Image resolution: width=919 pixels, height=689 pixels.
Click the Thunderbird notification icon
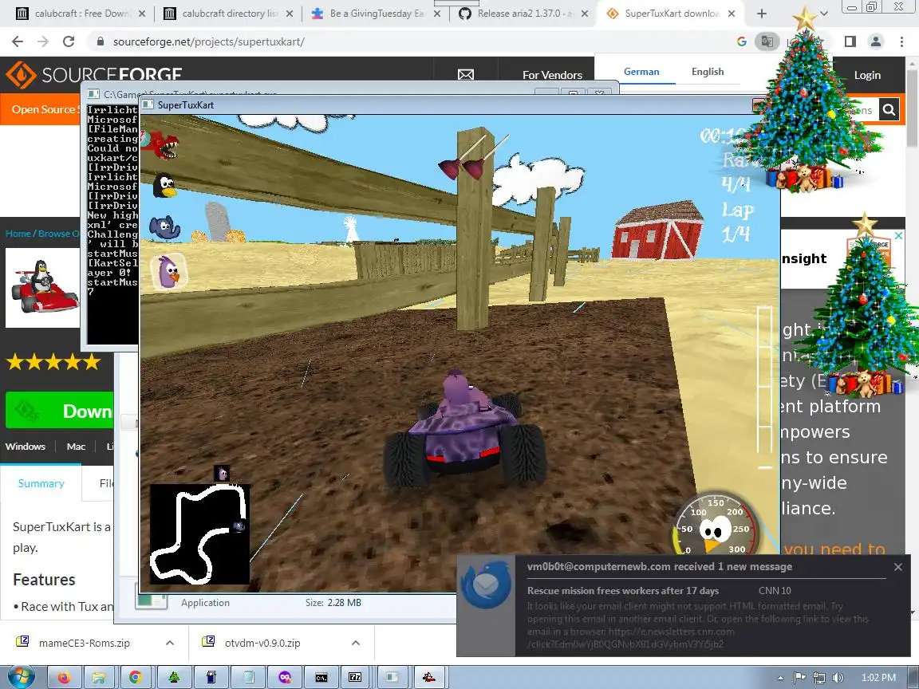click(485, 584)
